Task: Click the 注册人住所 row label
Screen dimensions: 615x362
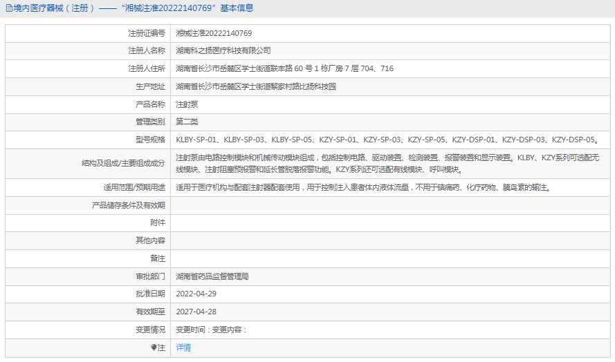Action: tap(147, 68)
